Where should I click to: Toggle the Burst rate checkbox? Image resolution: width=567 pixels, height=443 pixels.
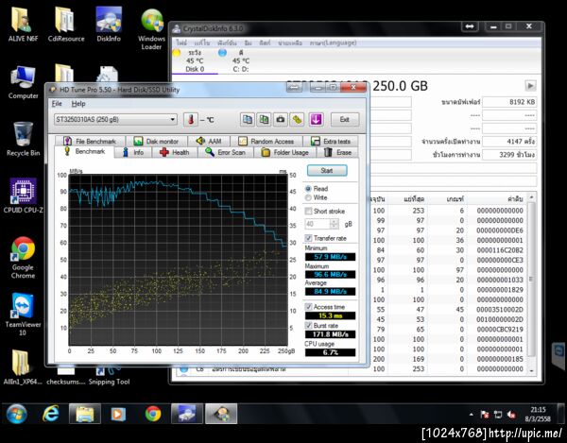(308, 325)
